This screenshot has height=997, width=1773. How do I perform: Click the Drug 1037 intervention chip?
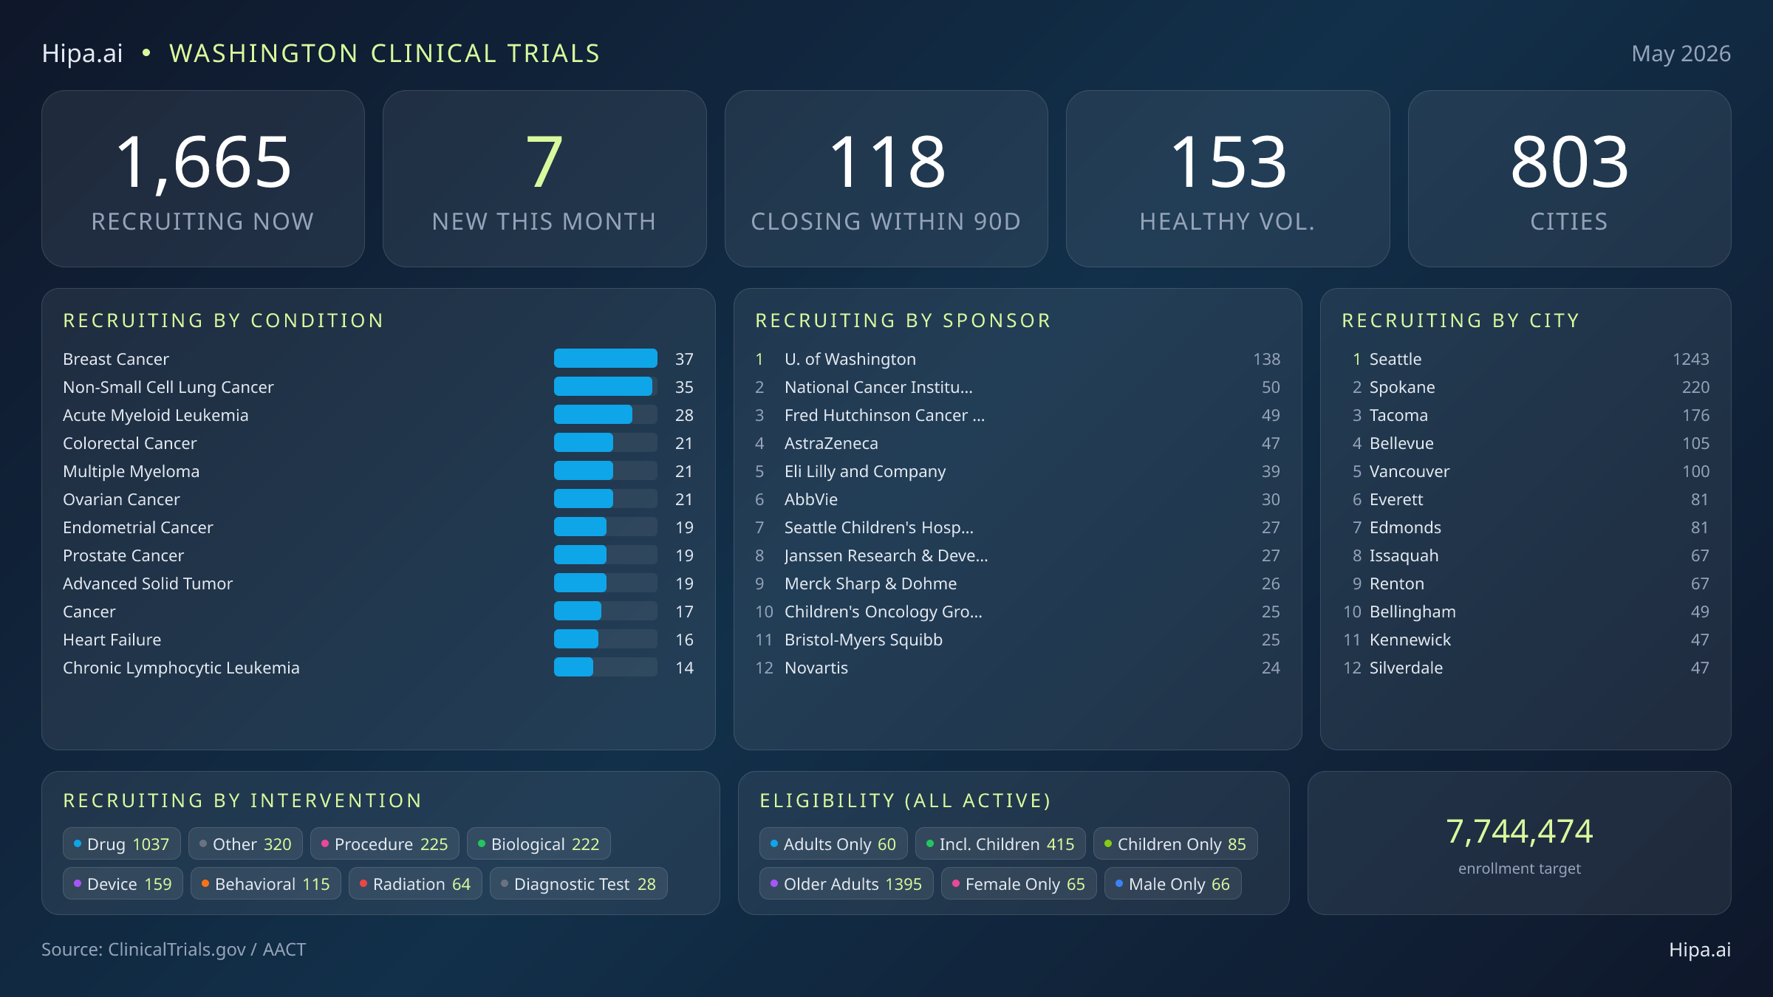[x=122, y=843]
